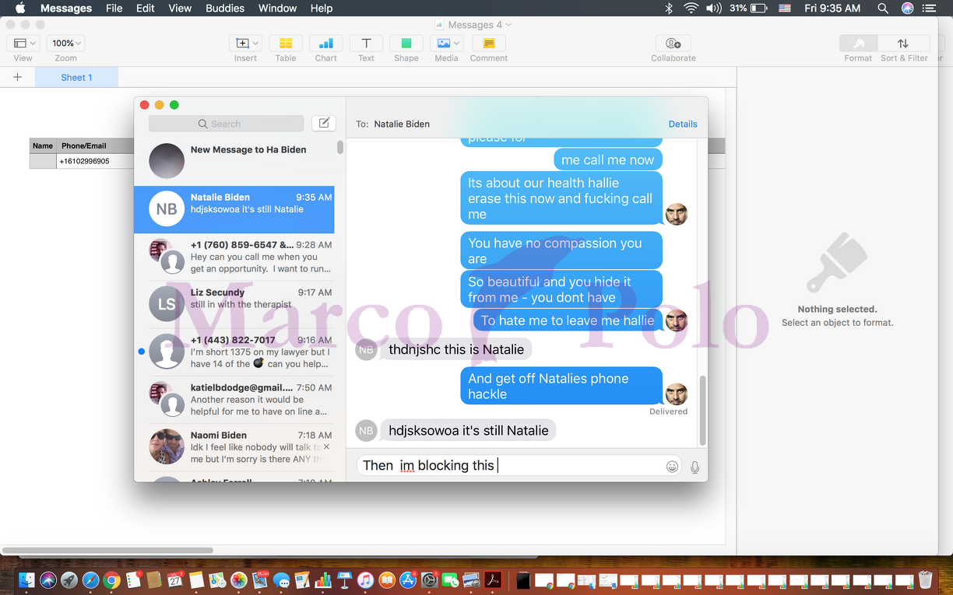This screenshot has width=953, height=595.
Task: Open the Window menu
Action: [x=277, y=9]
